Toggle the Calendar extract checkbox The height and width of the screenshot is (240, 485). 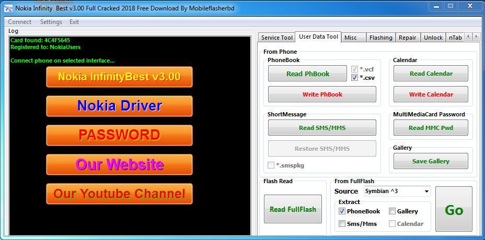(392, 224)
